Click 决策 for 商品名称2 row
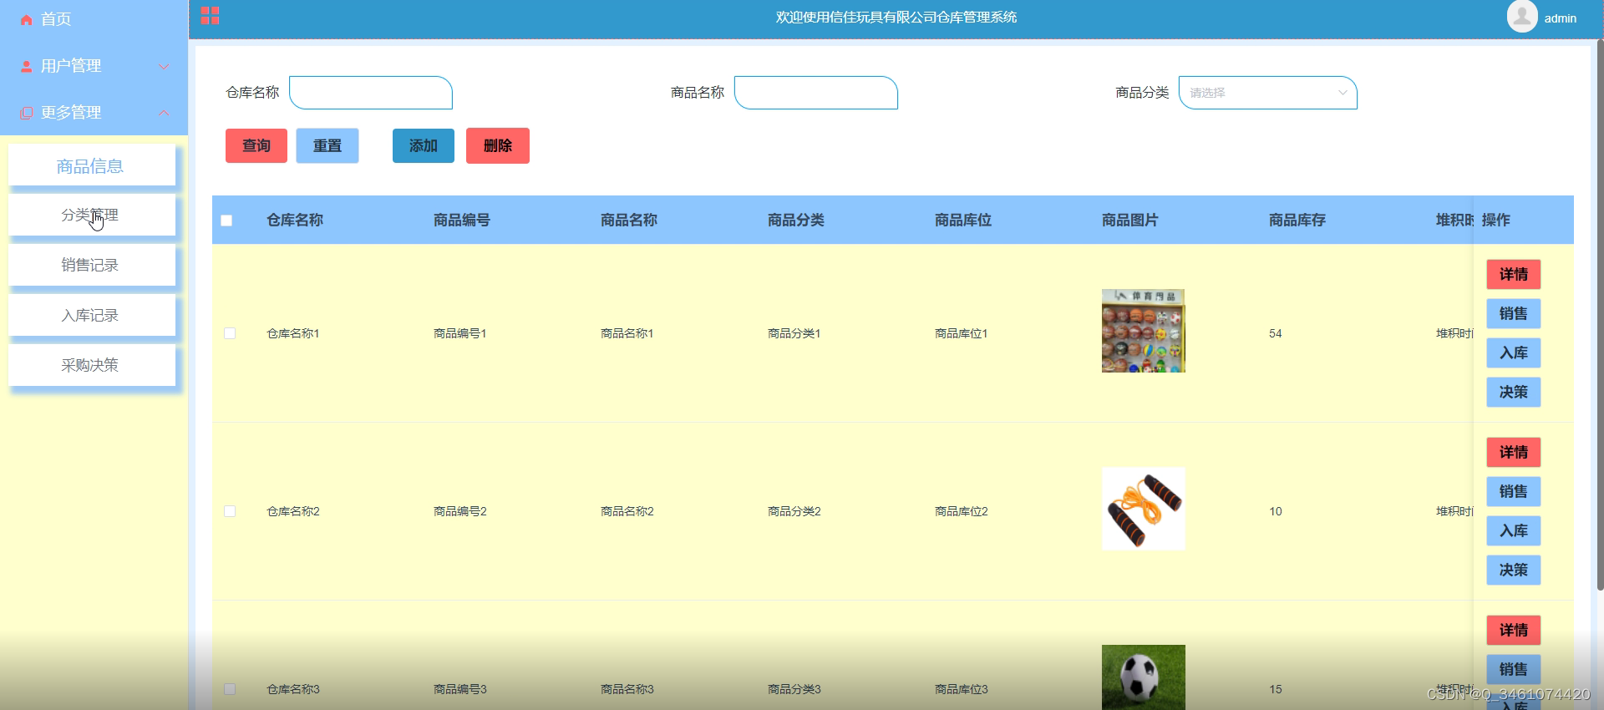Viewport: 1604px width, 710px height. tap(1513, 570)
